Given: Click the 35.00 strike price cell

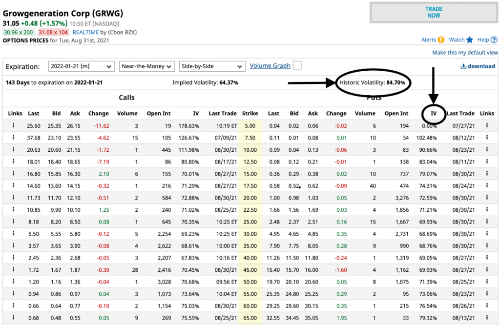Looking at the screenshot, I should [x=250, y=246].
